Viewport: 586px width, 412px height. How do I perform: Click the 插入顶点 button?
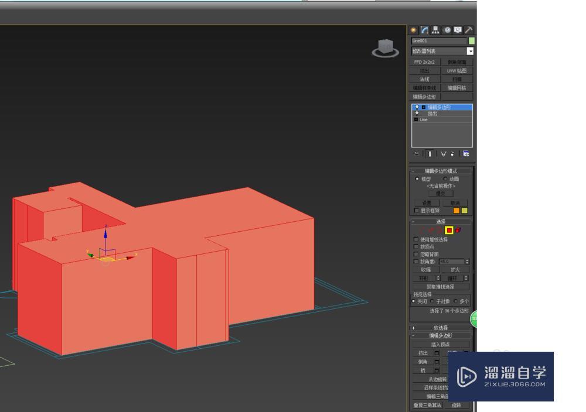tap(440, 345)
